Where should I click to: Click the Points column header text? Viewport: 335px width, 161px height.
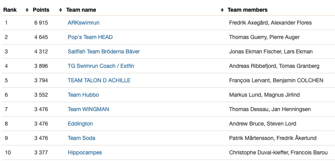point(41,10)
